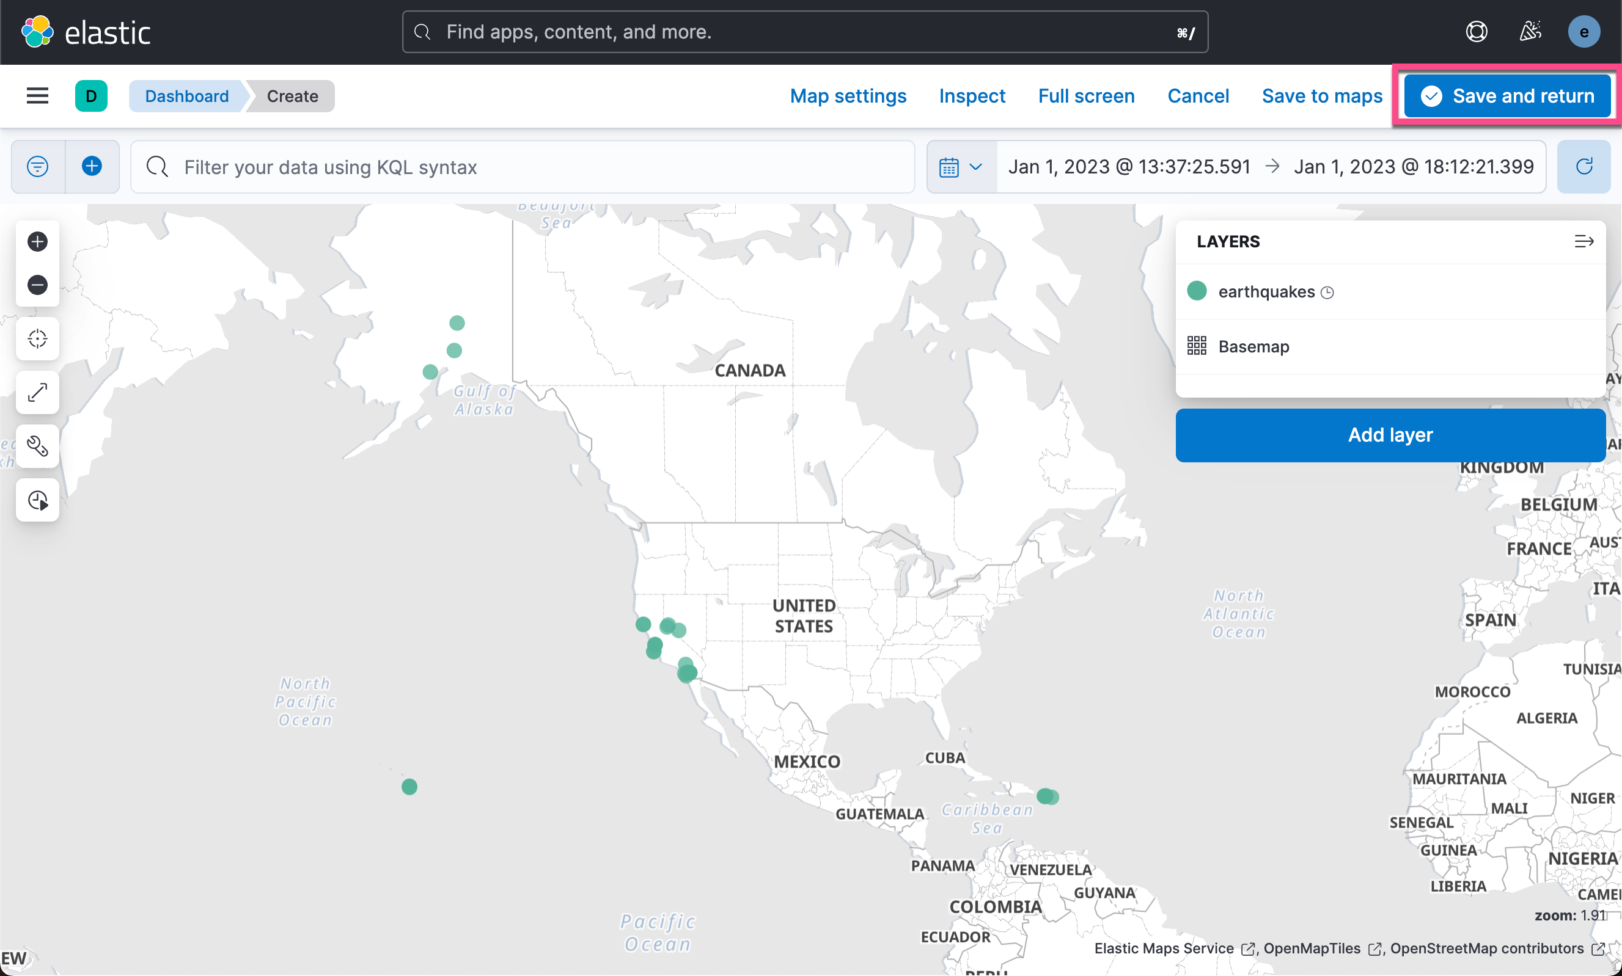Open the Inspect menu item
This screenshot has width=1622, height=976.
click(971, 96)
